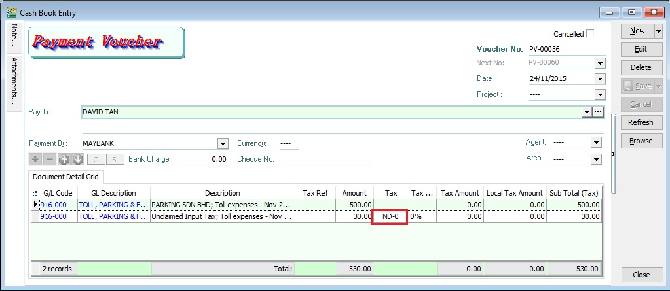Viewport: 670px width, 291px height.
Task: Click the Cash Book Entry window icon
Action: click(11, 11)
